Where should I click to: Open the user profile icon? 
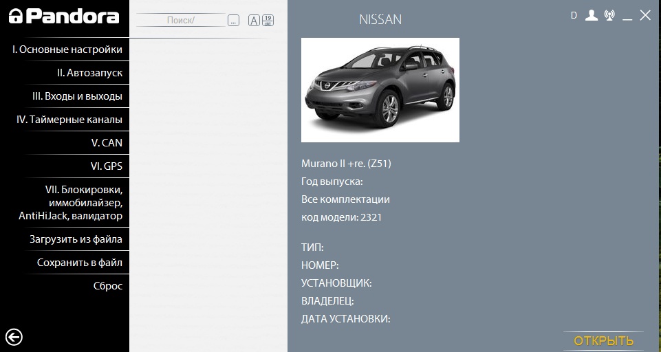[591, 16]
